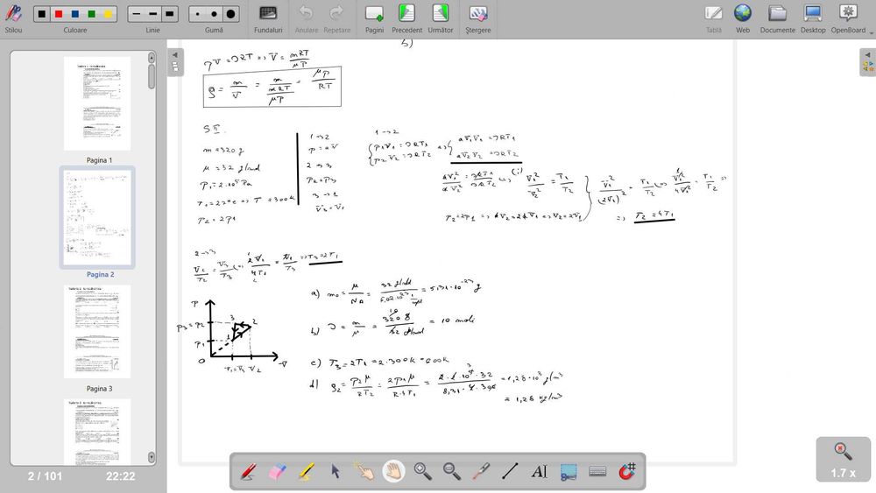This screenshot has height=493, width=876.
Task: Expand the right library panel arrow
Action: tap(867, 54)
